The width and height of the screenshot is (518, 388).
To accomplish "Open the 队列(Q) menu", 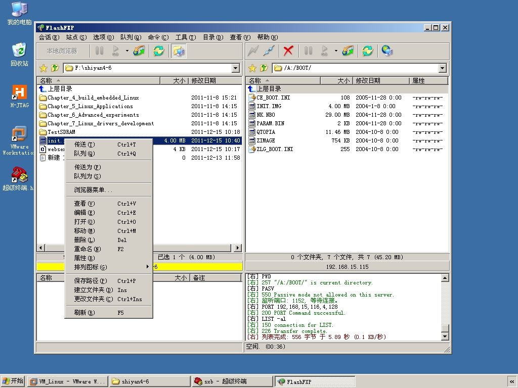I will (131, 37).
